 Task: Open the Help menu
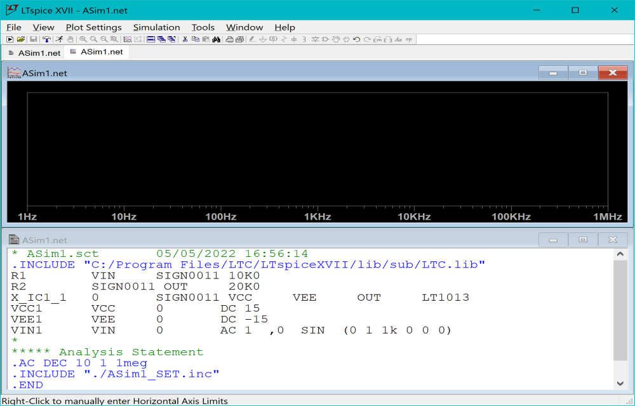point(284,27)
